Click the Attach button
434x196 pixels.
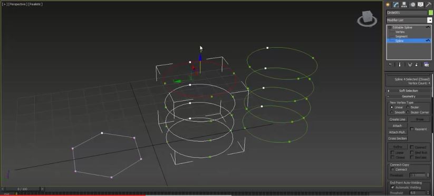pos(398,126)
